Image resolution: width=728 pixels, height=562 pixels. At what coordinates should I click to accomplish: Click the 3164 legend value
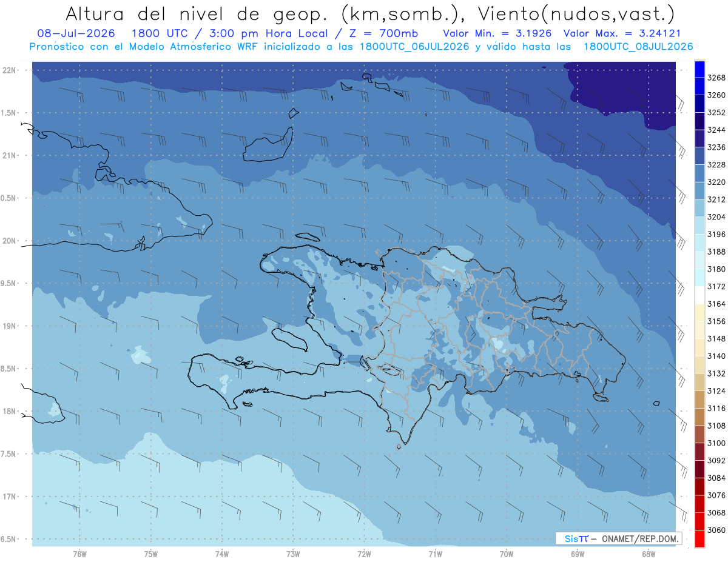716,304
